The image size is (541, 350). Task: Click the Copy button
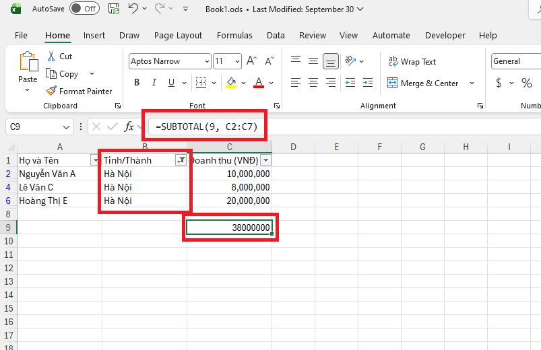pyautogui.click(x=63, y=74)
